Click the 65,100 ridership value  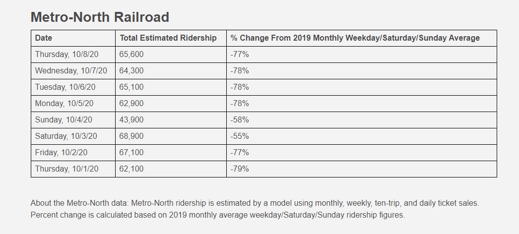[x=131, y=87]
